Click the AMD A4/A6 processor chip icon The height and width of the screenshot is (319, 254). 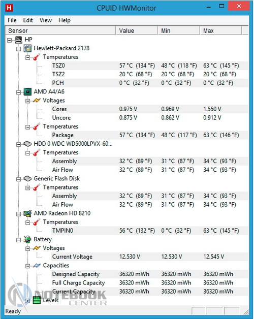27,92
